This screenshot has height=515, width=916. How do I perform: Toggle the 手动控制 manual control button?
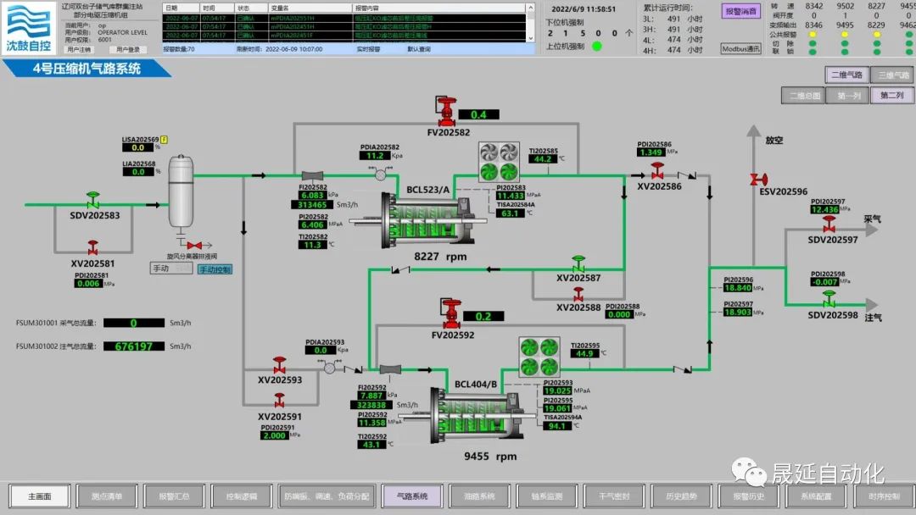[215, 269]
